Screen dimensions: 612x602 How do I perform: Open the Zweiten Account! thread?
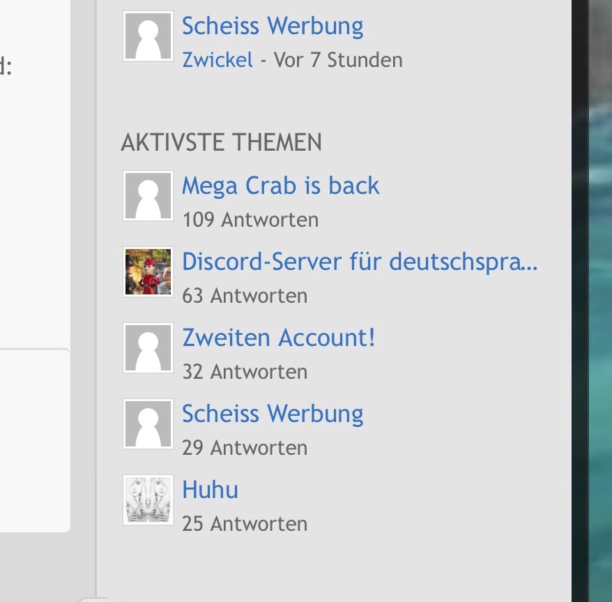pyautogui.click(x=279, y=338)
